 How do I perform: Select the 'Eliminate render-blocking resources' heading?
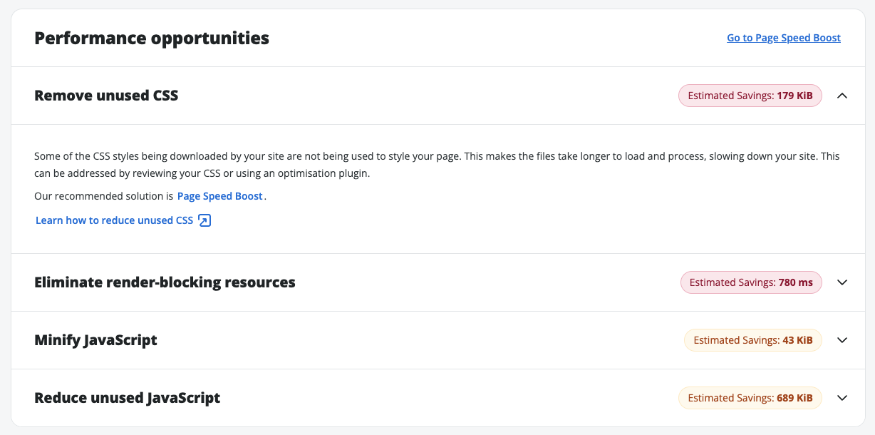tap(165, 282)
